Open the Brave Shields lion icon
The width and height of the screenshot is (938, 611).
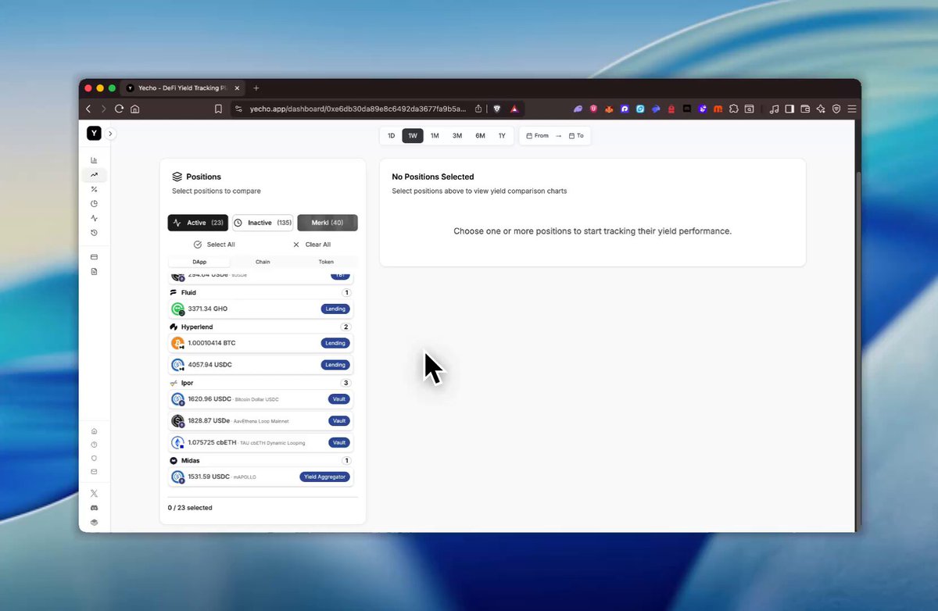click(498, 109)
